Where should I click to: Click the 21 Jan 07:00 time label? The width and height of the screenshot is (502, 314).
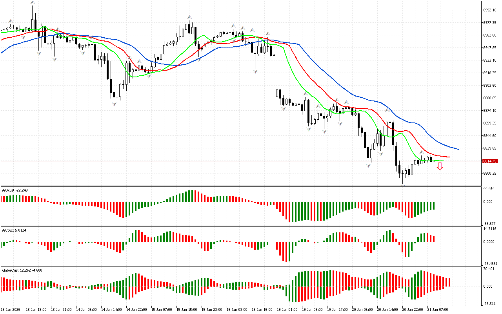pos(438,310)
